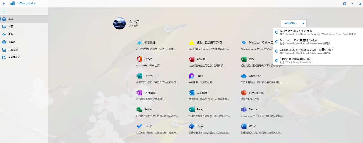Open the 工具箱 toolbox page
Screen dimensions: 363x143
[x=24, y=42]
